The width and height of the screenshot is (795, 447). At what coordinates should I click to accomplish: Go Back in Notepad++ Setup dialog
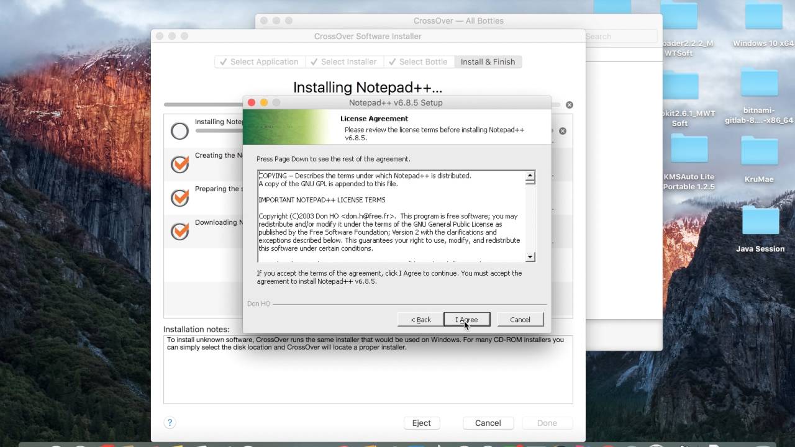pos(420,320)
